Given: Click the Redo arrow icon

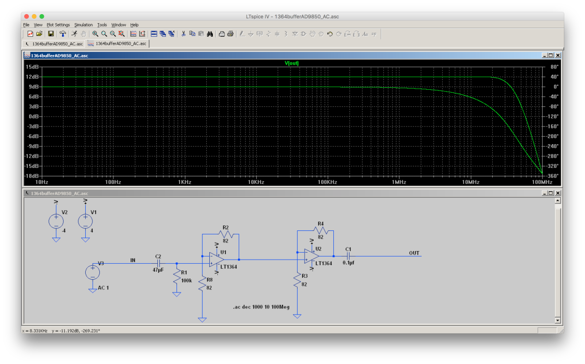Looking at the screenshot, I should click(x=339, y=34).
